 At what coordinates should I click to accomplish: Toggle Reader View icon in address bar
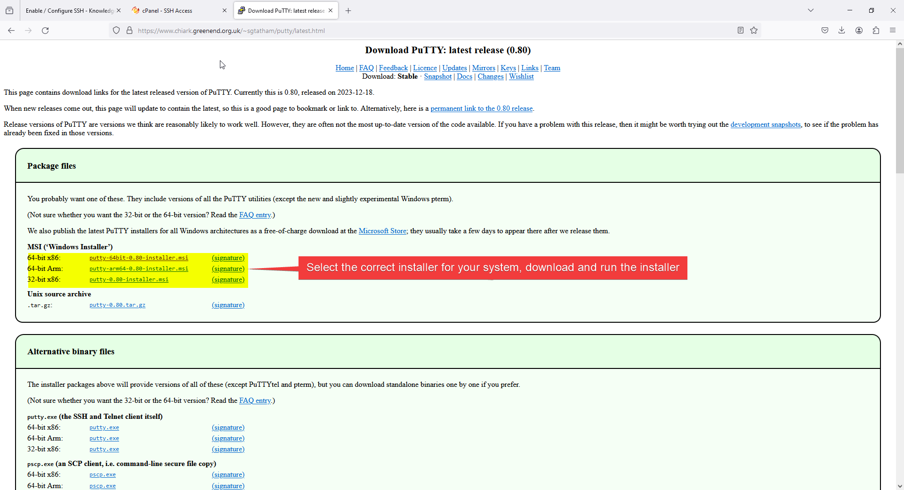pyautogui.click(x=740, y=31)
